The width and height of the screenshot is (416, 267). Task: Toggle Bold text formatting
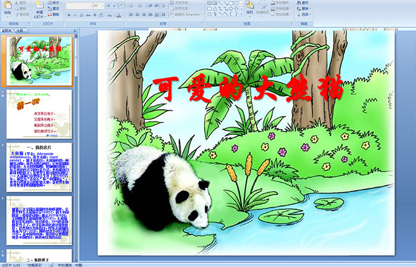(68, 14)
